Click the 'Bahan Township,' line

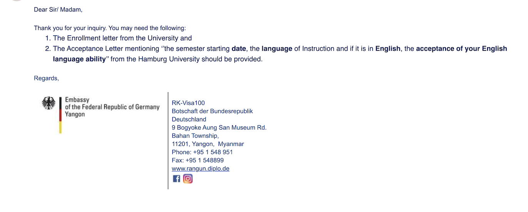click(x=195, y=136)
